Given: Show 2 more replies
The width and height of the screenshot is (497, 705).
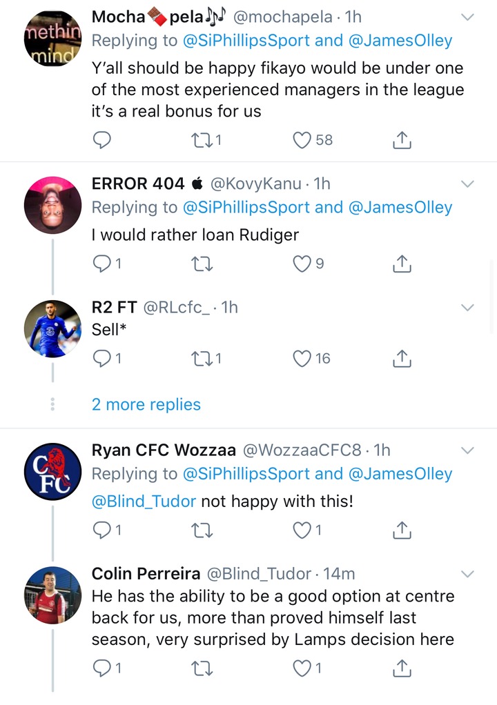Looking at the screenshot, I should pyautogui.click(x=146, y=405).
